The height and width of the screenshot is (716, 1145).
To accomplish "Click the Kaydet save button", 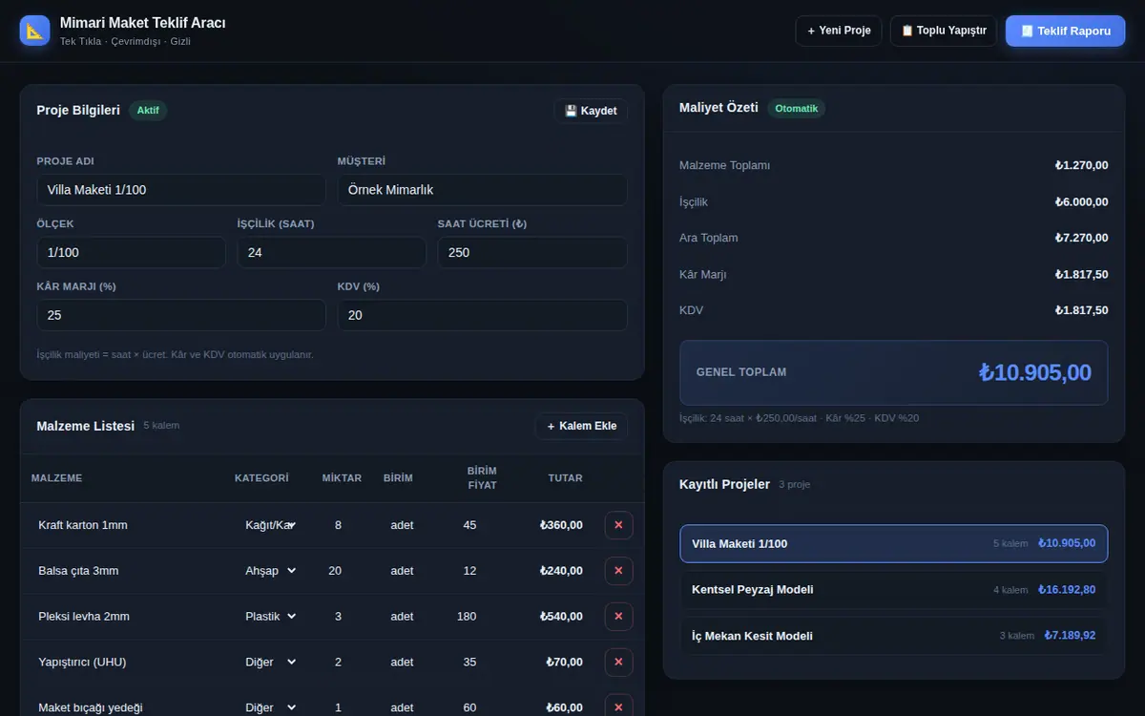I will [591, 111].
